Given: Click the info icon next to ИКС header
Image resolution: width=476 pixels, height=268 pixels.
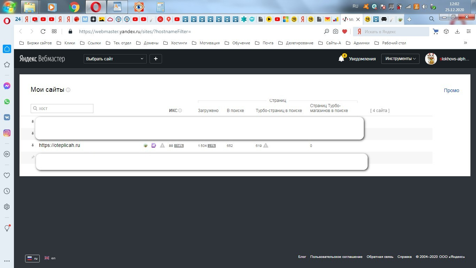Looking at the screenshot, I should click(x=180, y=111).
